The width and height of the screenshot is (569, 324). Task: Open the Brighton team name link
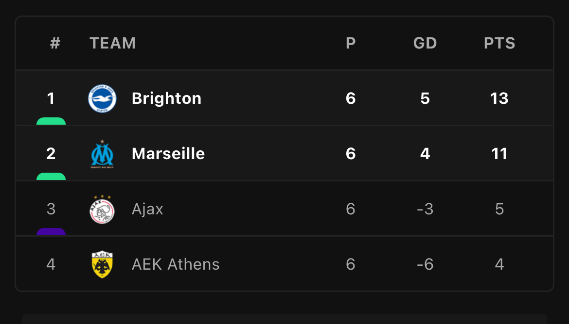[x=166, y=98]
